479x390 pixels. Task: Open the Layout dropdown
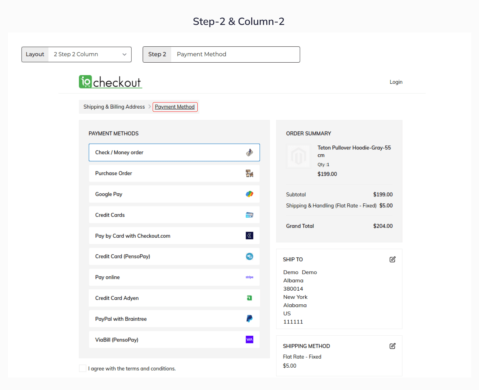[89, 54]
